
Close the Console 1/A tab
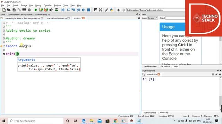tap(159, 74)
